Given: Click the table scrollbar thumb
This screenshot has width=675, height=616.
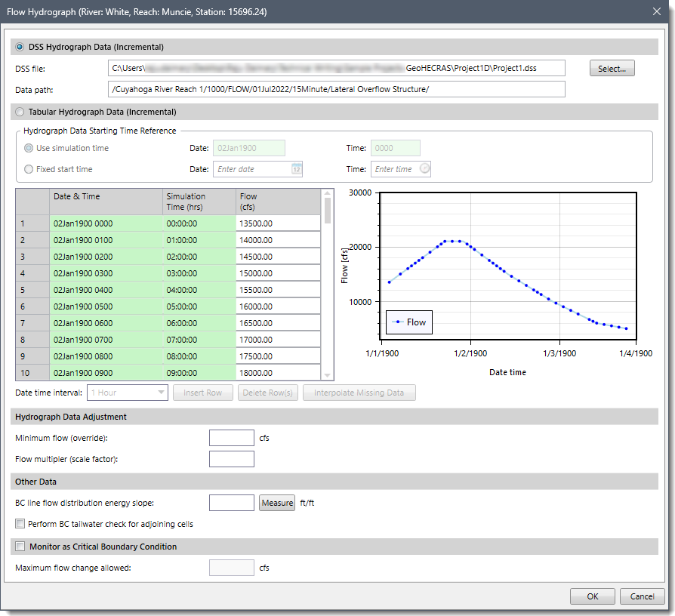Looking at the screenshot, I should coord(328,211).
